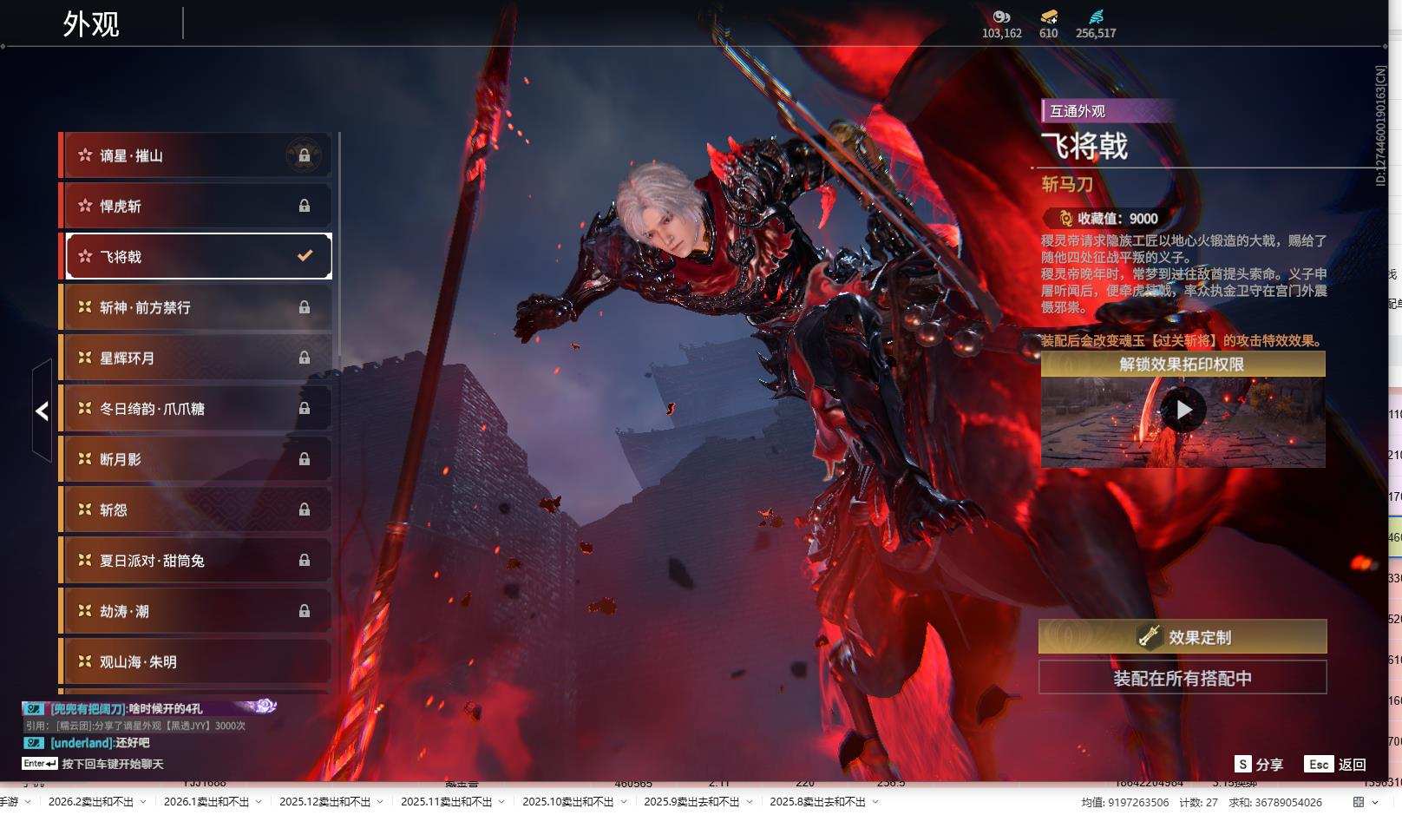
Task: Click the chat channel icon beside underland
Action: (x=34, y=743)
